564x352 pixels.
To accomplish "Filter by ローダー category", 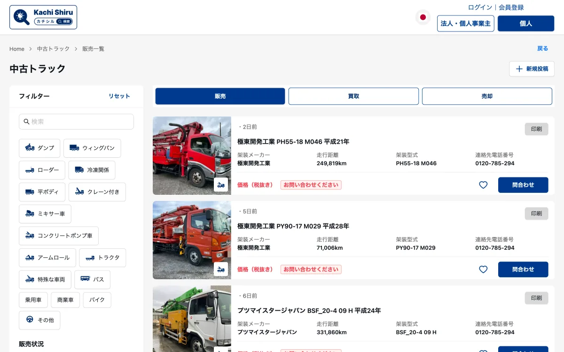I will (42, 170).
